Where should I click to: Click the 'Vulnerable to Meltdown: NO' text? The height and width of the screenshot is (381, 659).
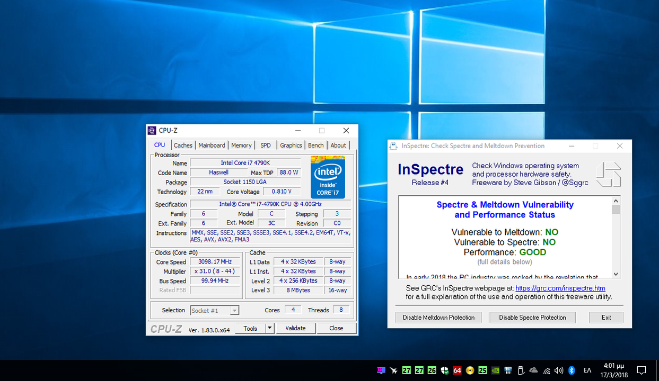pyautogui.click(x=505, y=232)
